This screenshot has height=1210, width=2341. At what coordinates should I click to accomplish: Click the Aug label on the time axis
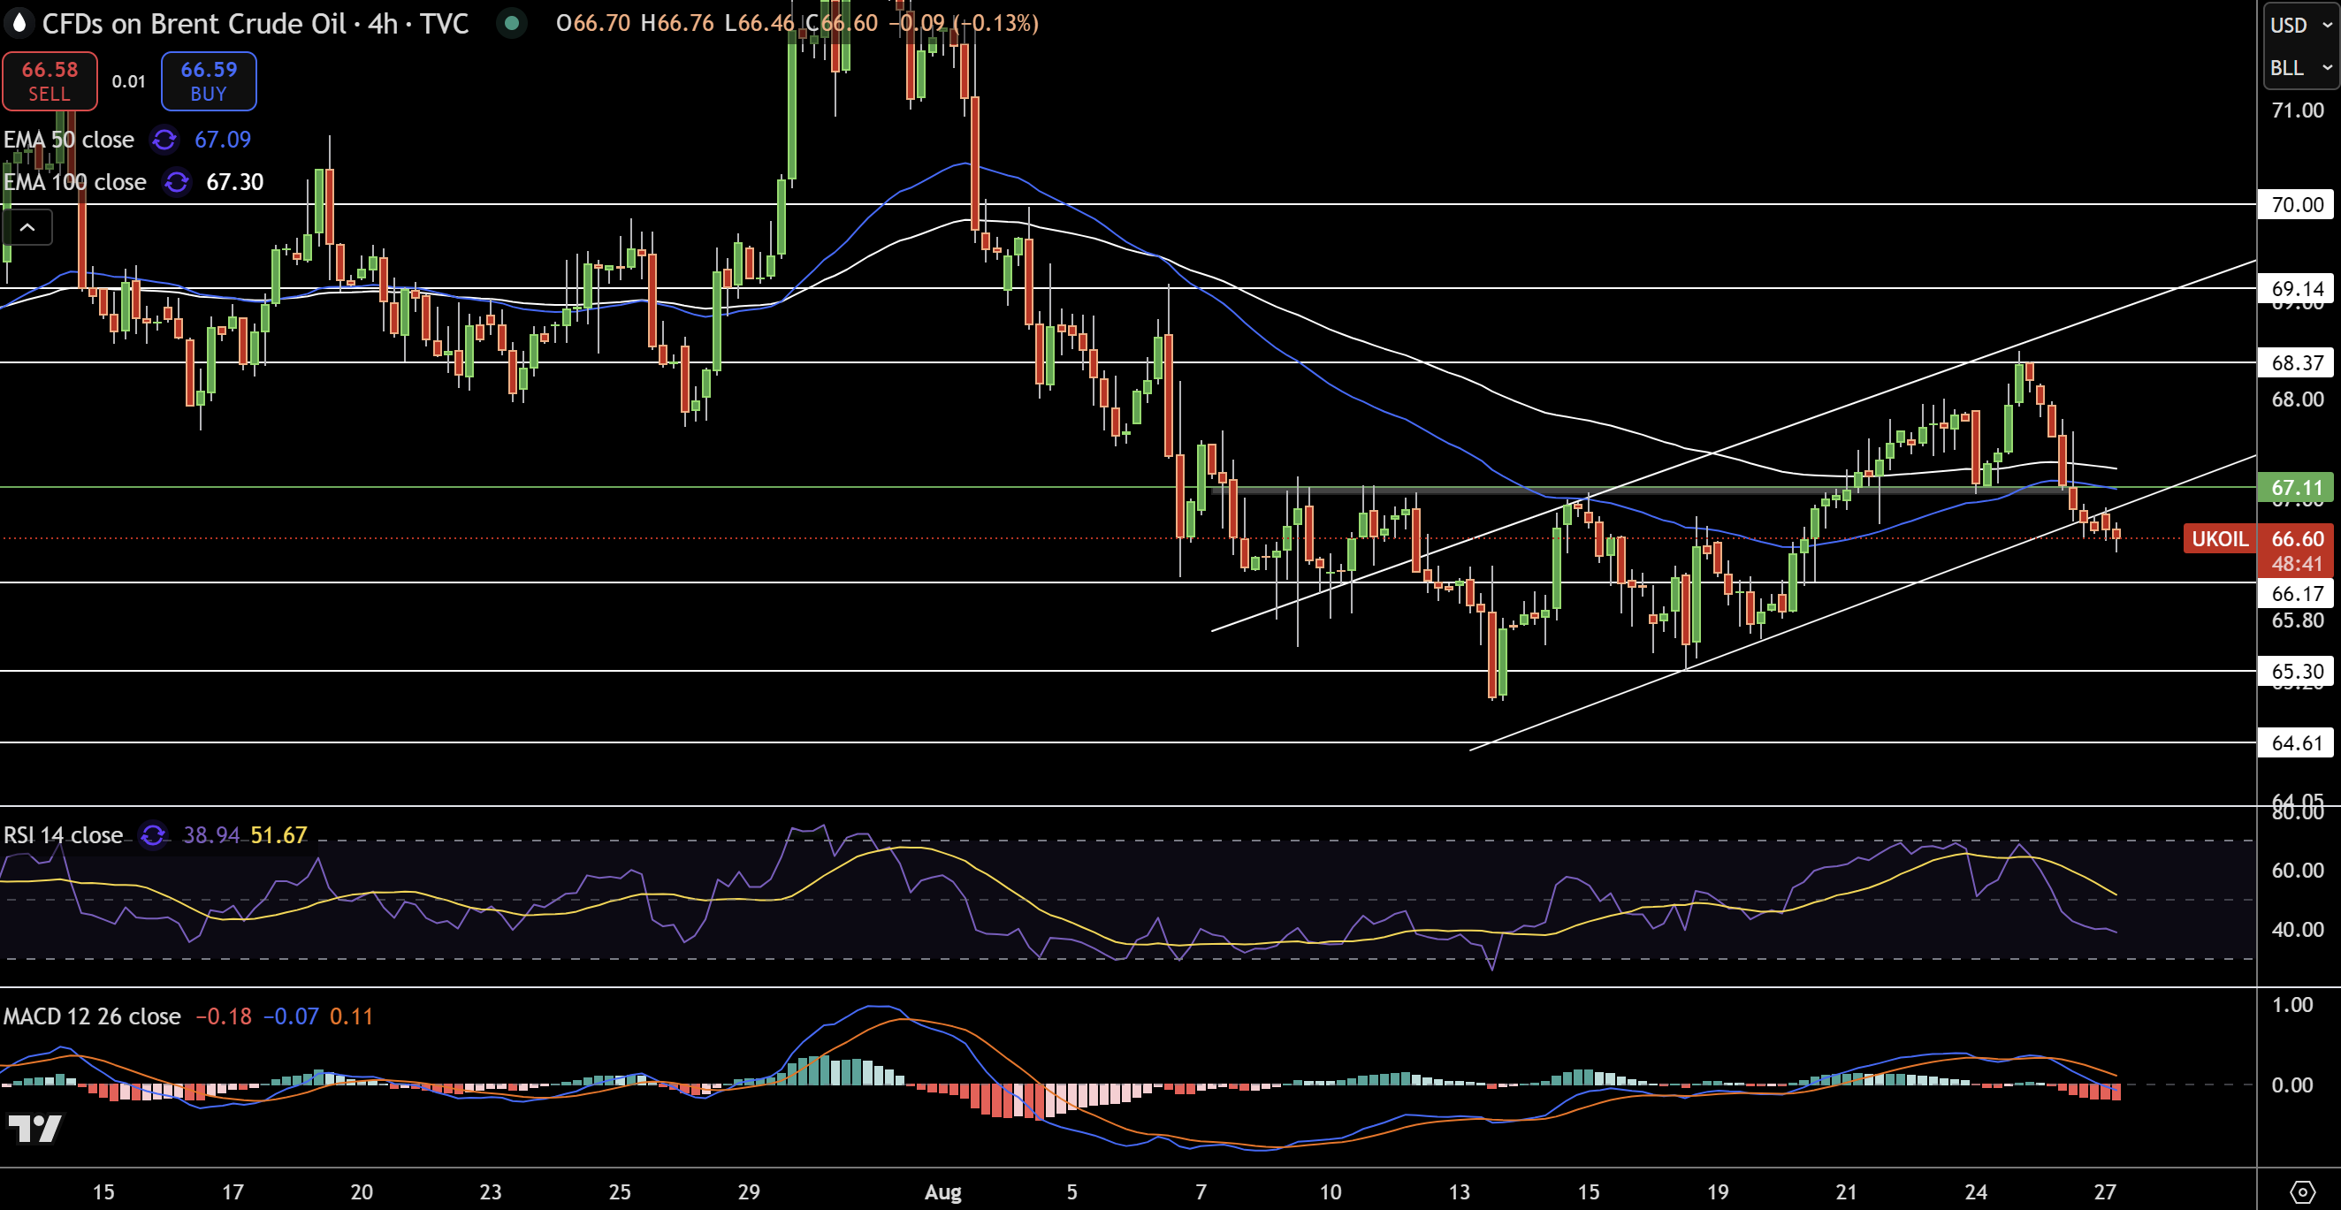[943, 1192]
